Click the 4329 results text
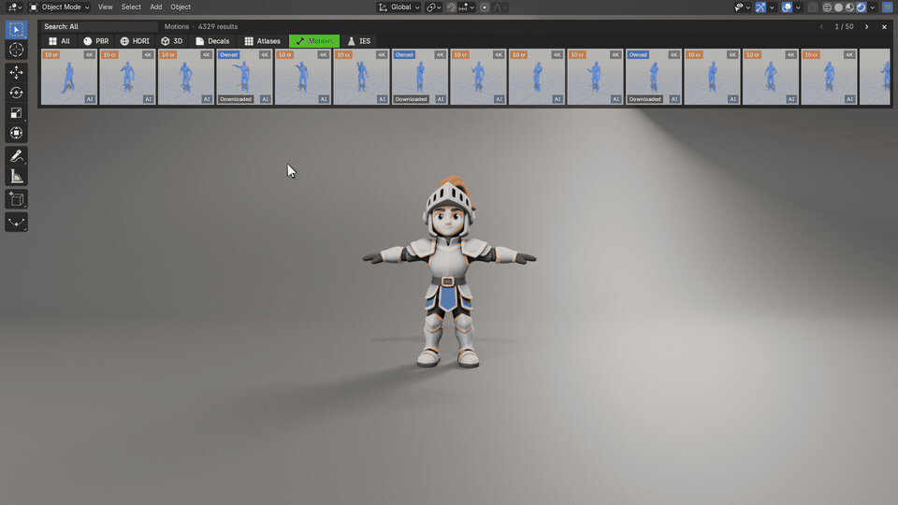This screenshot has width=898, height=505. (218, 26)
